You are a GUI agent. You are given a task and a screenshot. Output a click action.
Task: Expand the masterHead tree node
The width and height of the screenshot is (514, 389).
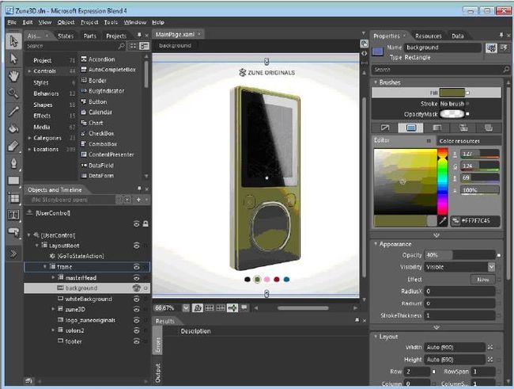tap(53, 277)
